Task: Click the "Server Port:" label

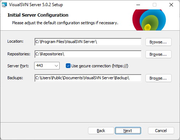Action: 18,66
